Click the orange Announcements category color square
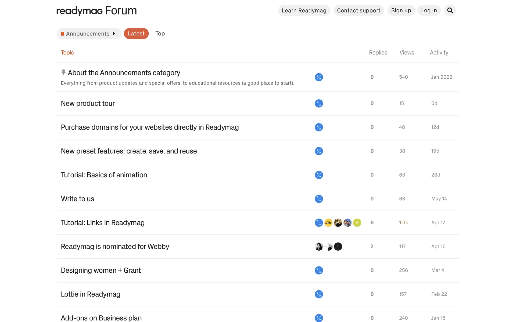Viewport: 516px width, 322px height. (x=62, y=34)
